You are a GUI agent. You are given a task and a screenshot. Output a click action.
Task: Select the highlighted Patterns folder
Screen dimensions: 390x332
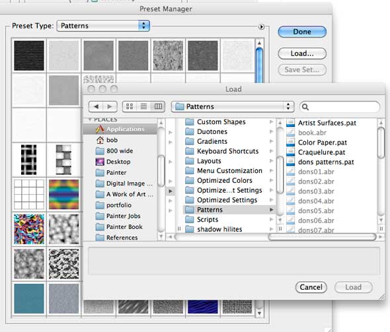pyautogui.click(x=229, y=210)
